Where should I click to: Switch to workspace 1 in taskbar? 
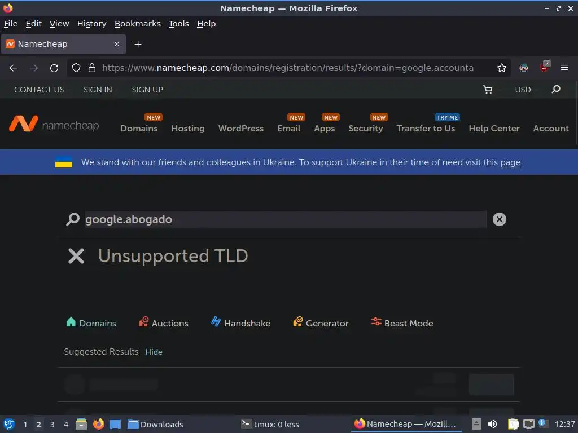[25, 425]
